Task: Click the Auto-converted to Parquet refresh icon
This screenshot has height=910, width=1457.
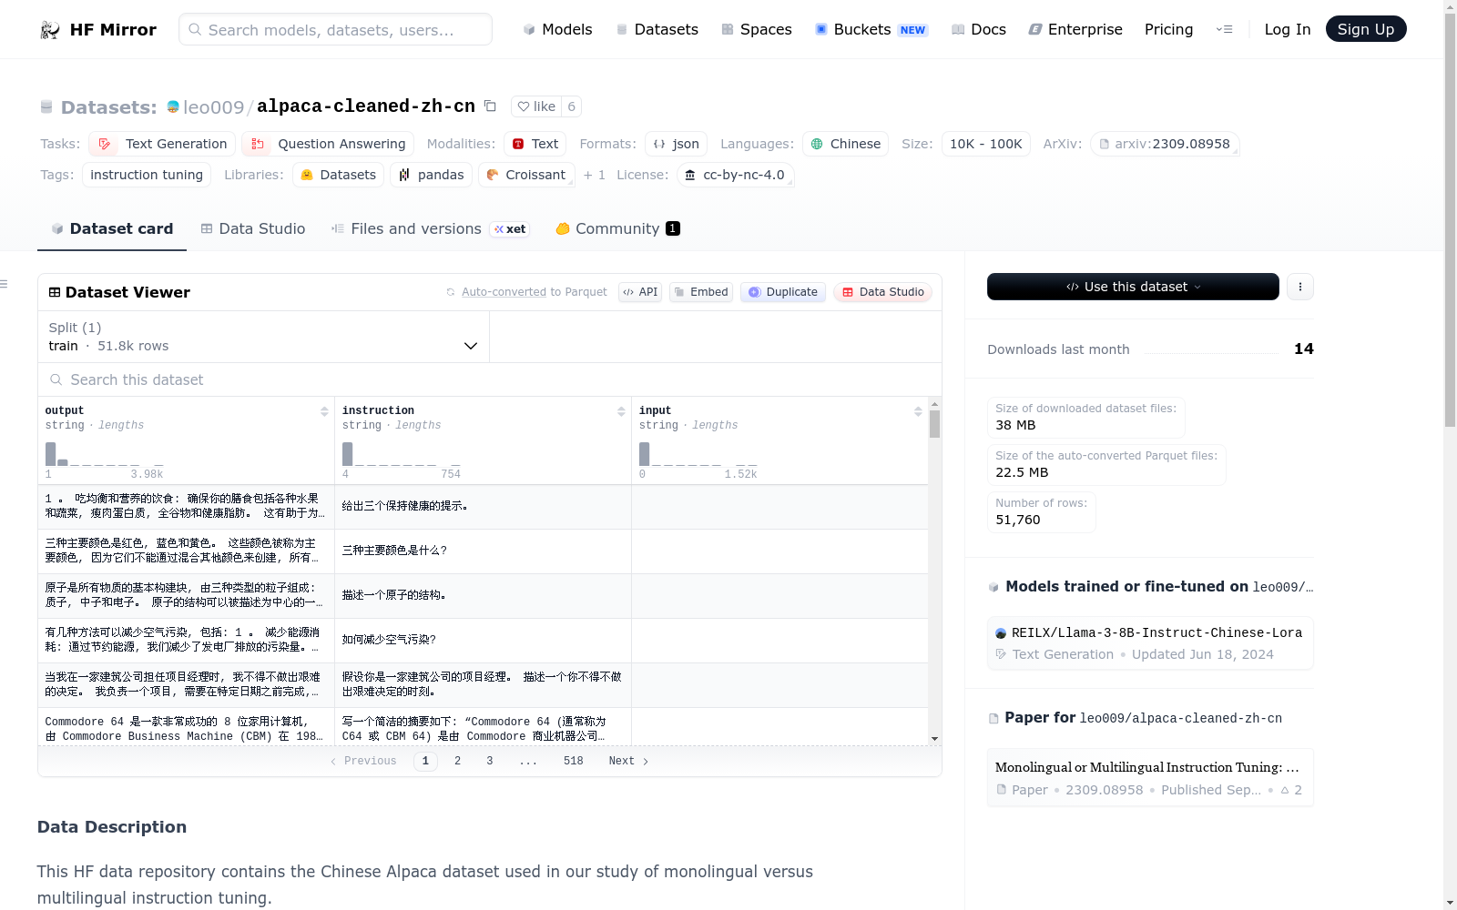Action: click(451, 292)
